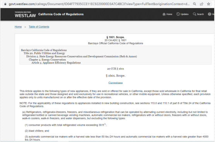215x142 pixels.
Task: Click item '(1) consumer products with total refrigerated volume'
Action: [x=65, y=125]
